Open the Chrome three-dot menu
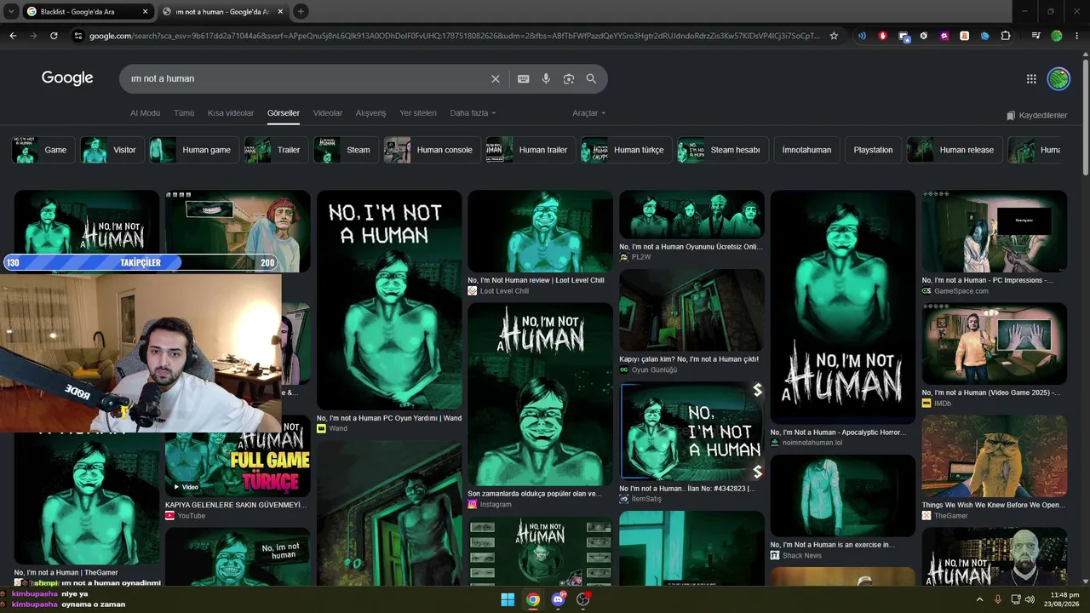 pyautogui.click(x=1077, y=36)
